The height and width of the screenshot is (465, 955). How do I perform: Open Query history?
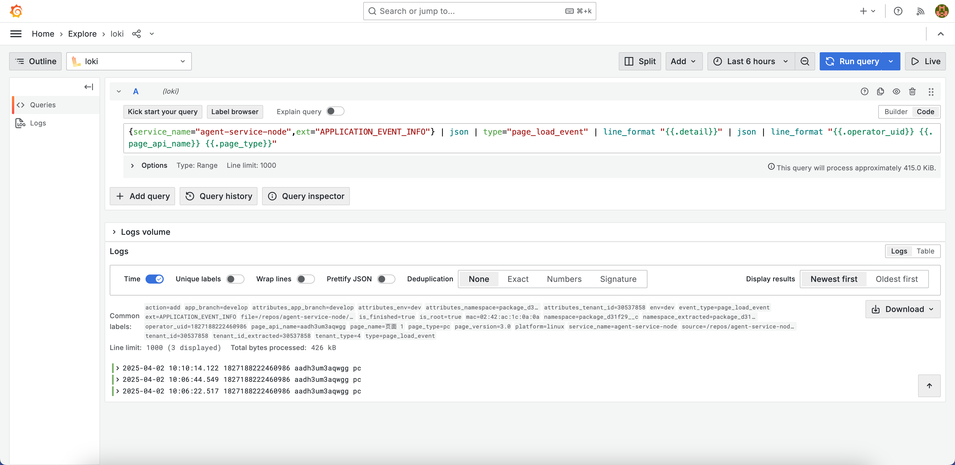[x=218, y=196]
